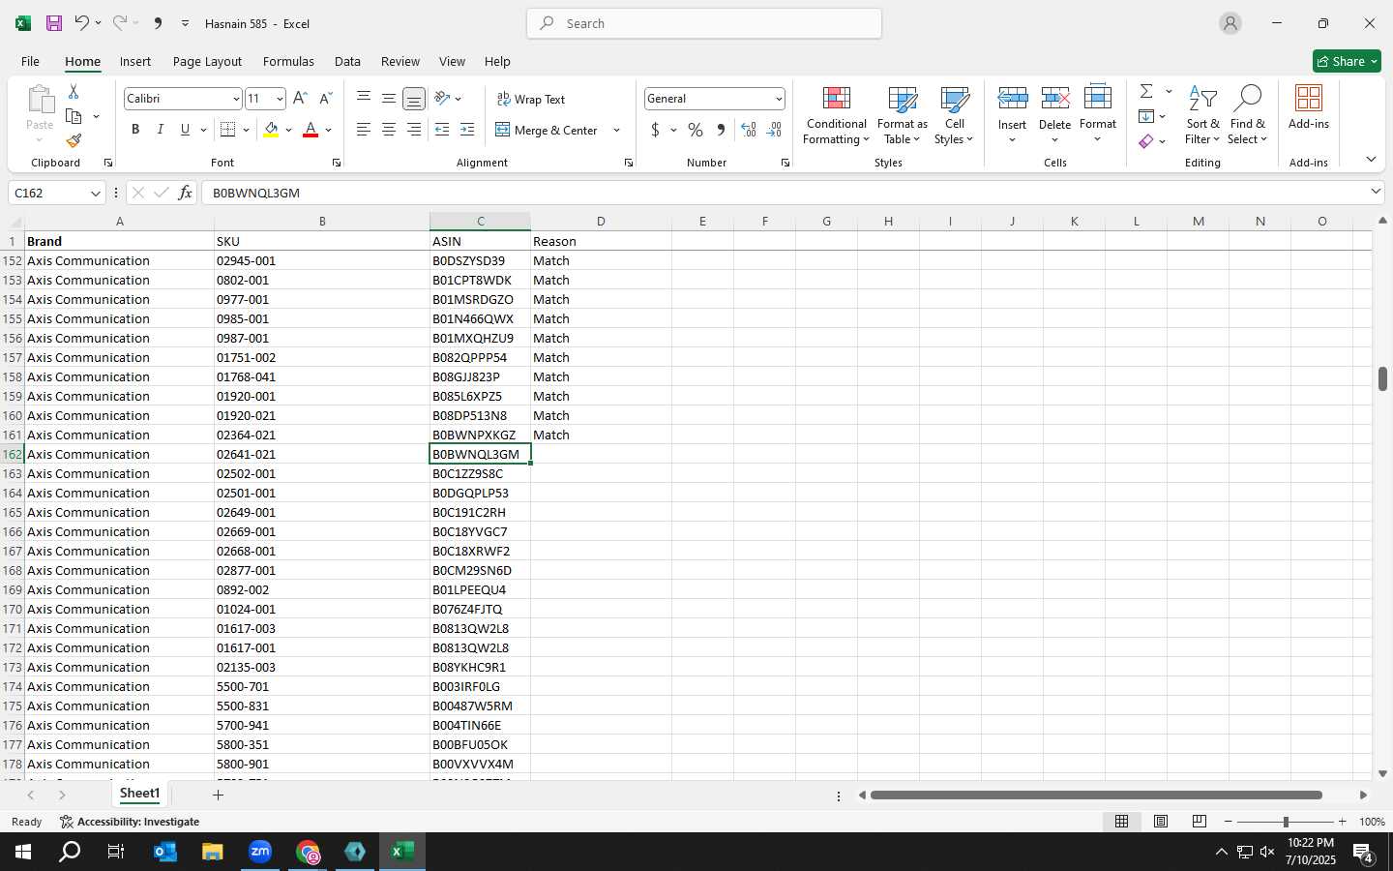Screen dimensions: 1393x871
Task: Open Cell Styles dropdown
Action: point(954,115)
